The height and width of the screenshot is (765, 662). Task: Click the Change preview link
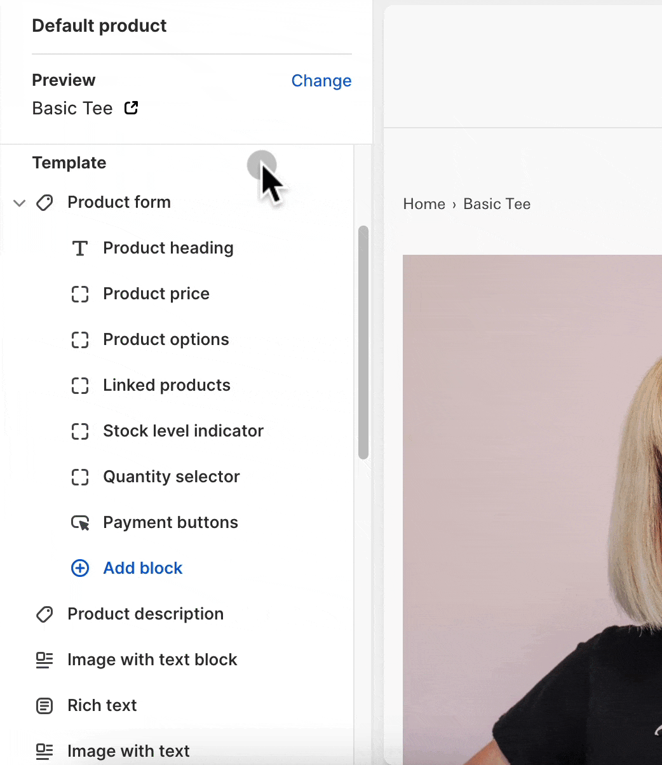tap(321, 81)
